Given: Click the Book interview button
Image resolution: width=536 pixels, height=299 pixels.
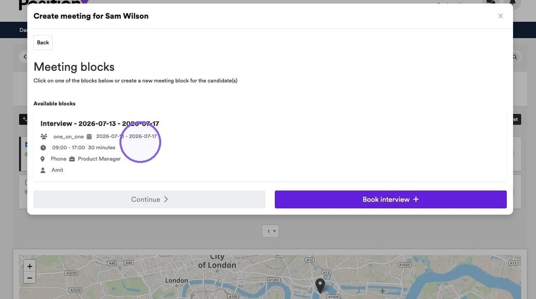Looking at the screenshot, I should [391, 200].
